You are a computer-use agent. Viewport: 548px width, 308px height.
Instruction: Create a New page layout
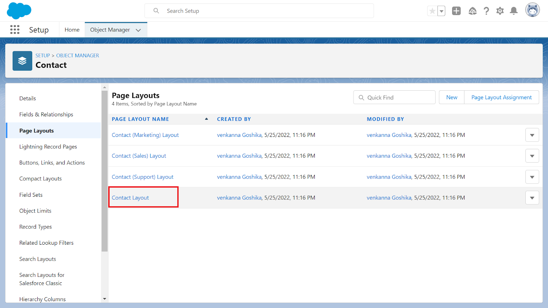coord(452,98)
